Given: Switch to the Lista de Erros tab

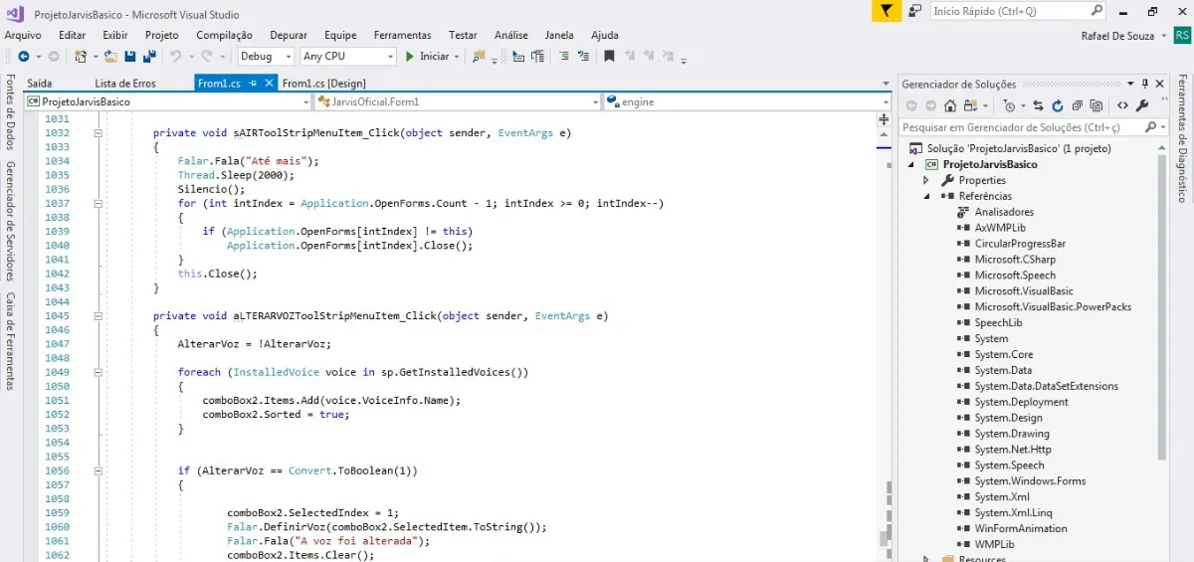Looking at the screenshot, I should pos(125,84).
